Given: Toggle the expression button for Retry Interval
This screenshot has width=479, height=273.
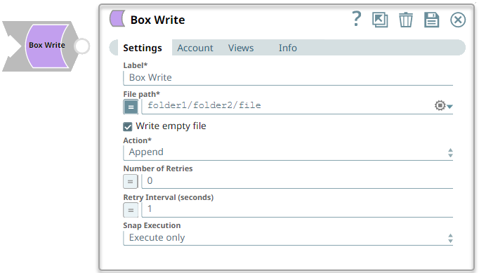Looking at the screenshot, I should tap(131, 210).
